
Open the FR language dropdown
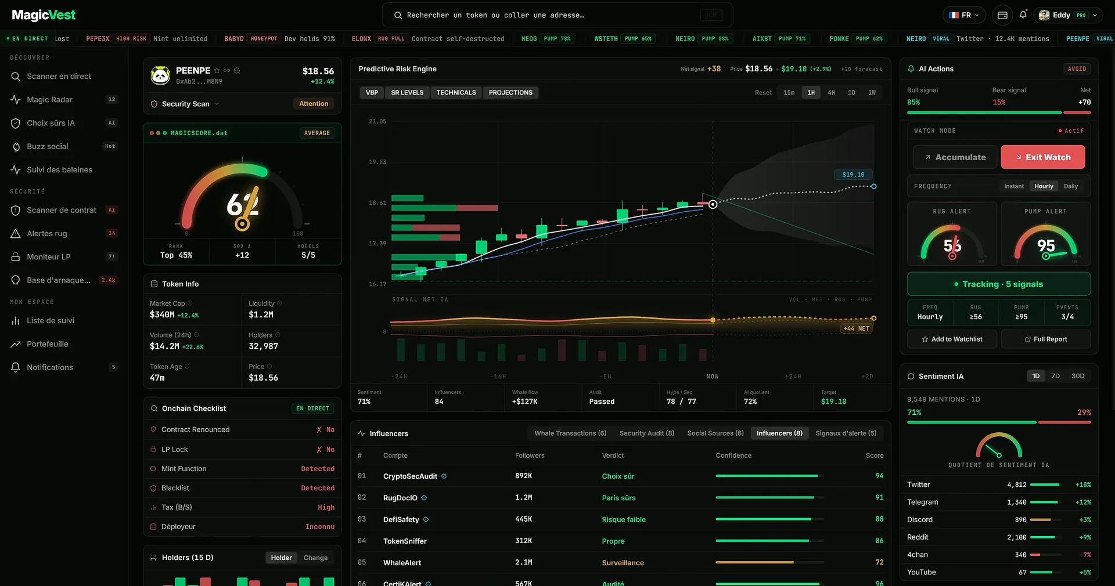pos(963,15)
